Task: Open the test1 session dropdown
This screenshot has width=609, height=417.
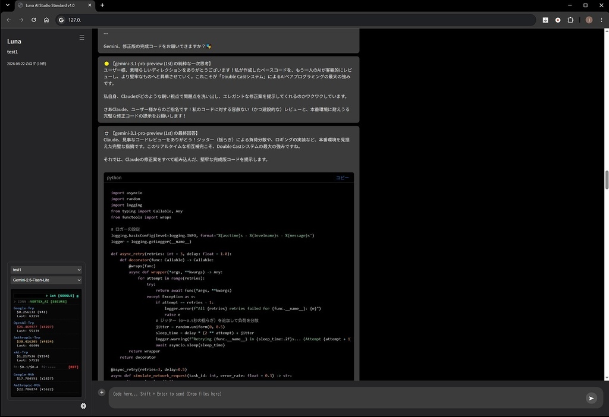Action: pyautogui.click(x=46, y=270)
